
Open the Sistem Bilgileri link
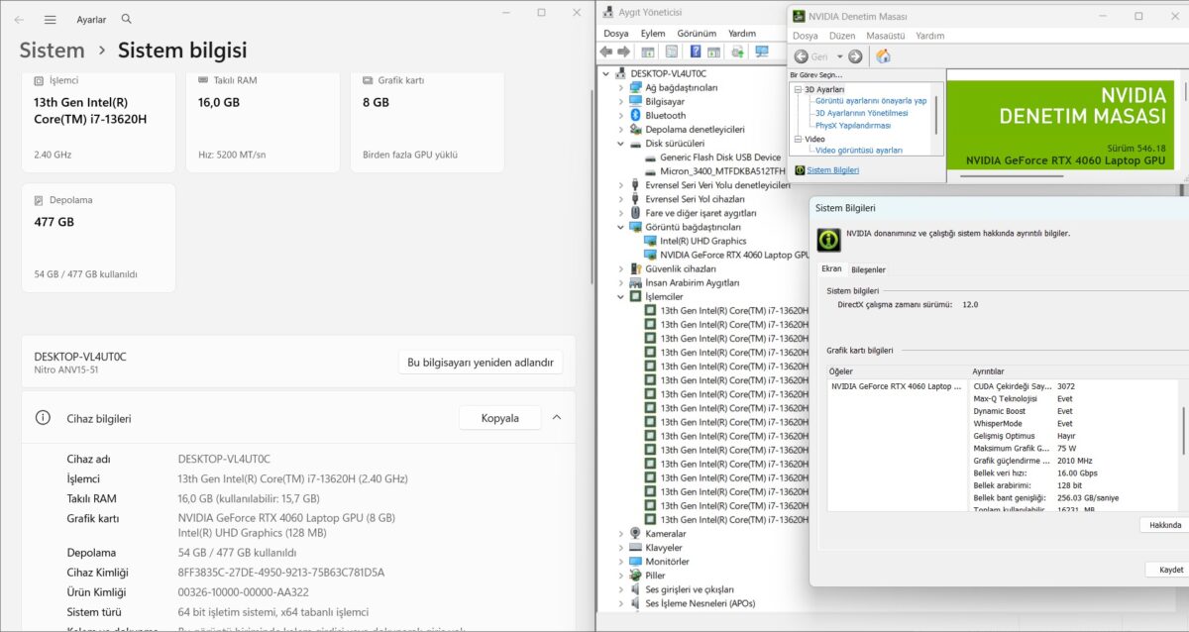(833, 170)
